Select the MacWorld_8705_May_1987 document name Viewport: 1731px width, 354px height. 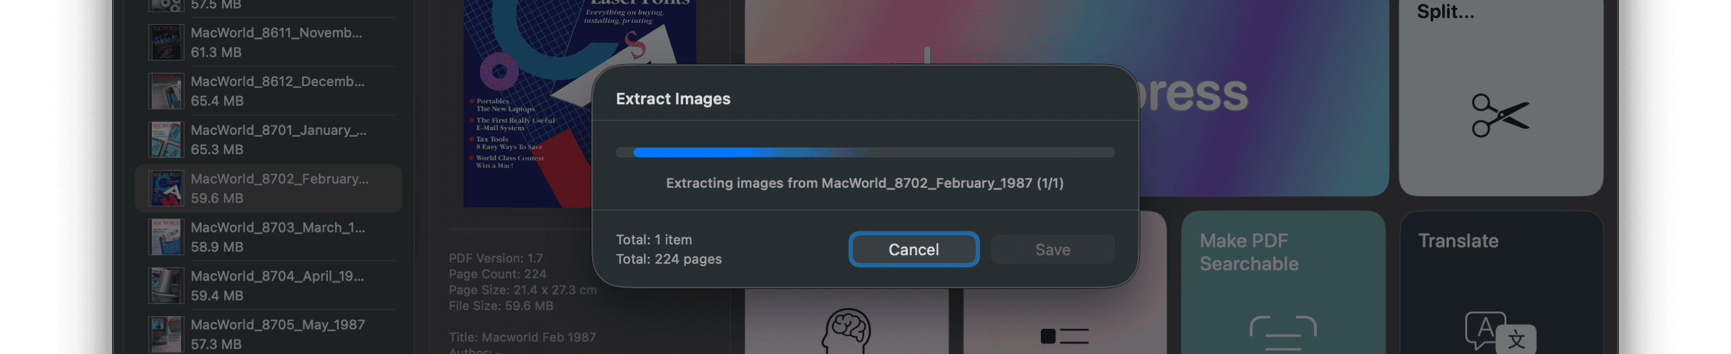(277, 324)
